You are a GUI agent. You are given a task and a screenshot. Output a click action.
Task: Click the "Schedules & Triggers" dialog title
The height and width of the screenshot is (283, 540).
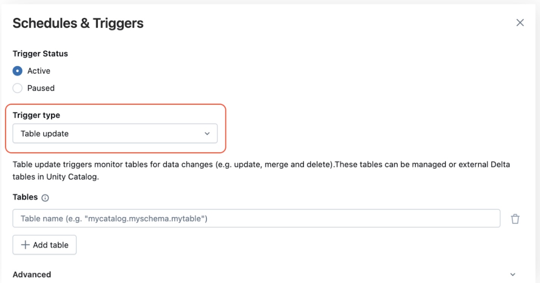click(78, 23)
